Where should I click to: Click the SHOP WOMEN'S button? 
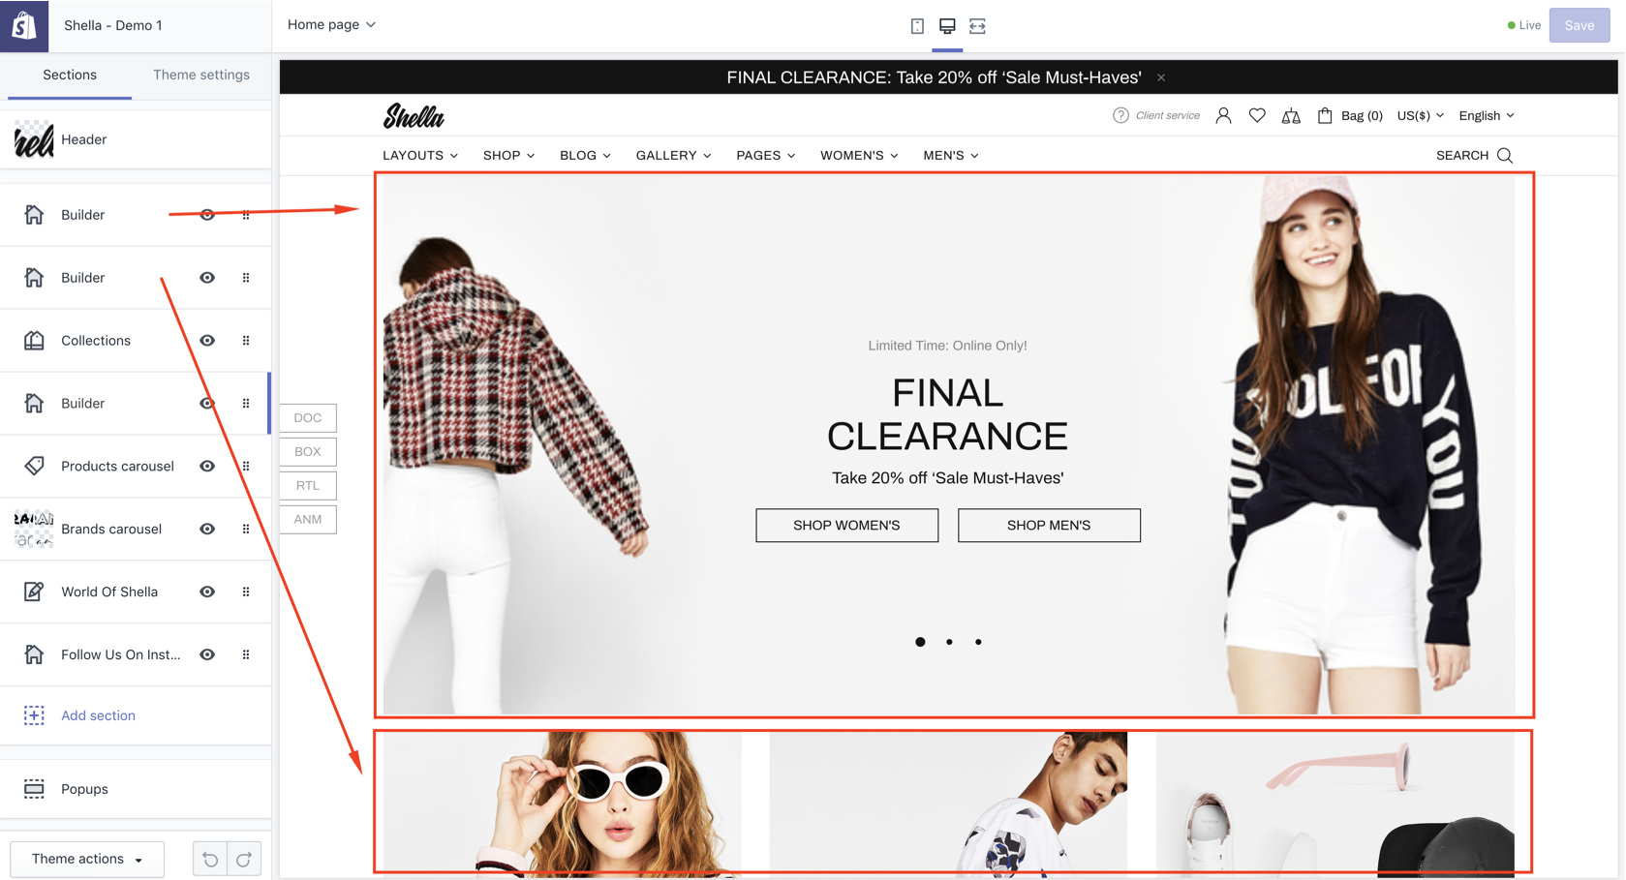click(846, 526)
